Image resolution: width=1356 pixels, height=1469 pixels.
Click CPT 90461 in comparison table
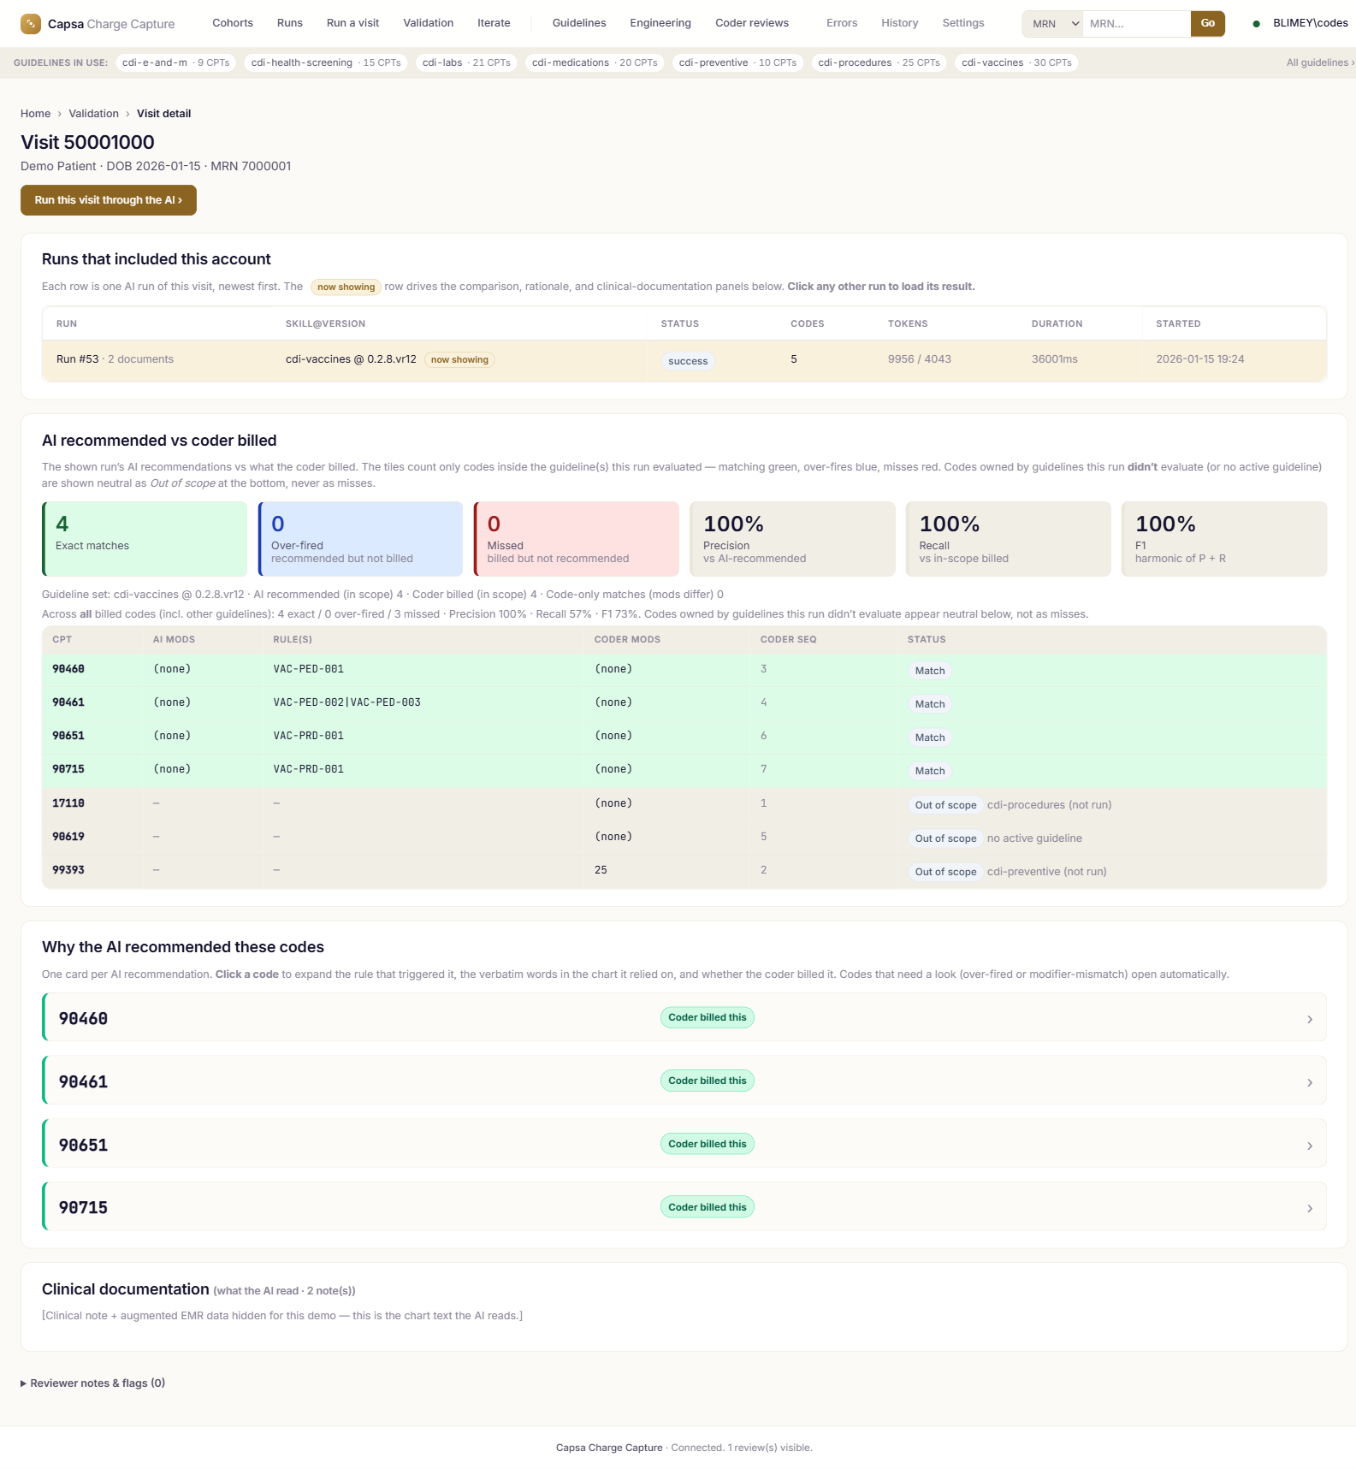point(68,702)
